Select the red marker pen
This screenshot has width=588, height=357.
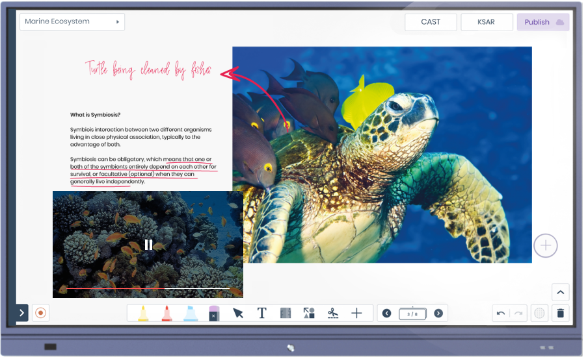point(167,314)
